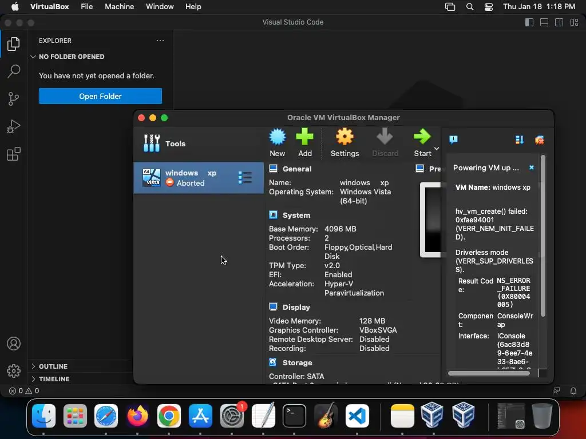Open VS Code Accounts icon
Viewport: 586px width, 439px height.
[14, 344]
